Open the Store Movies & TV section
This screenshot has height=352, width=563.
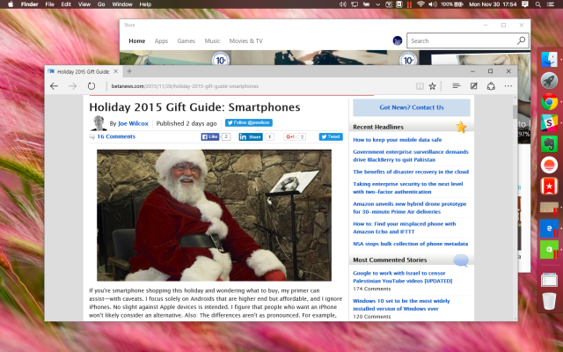click(x=246, y=41)
